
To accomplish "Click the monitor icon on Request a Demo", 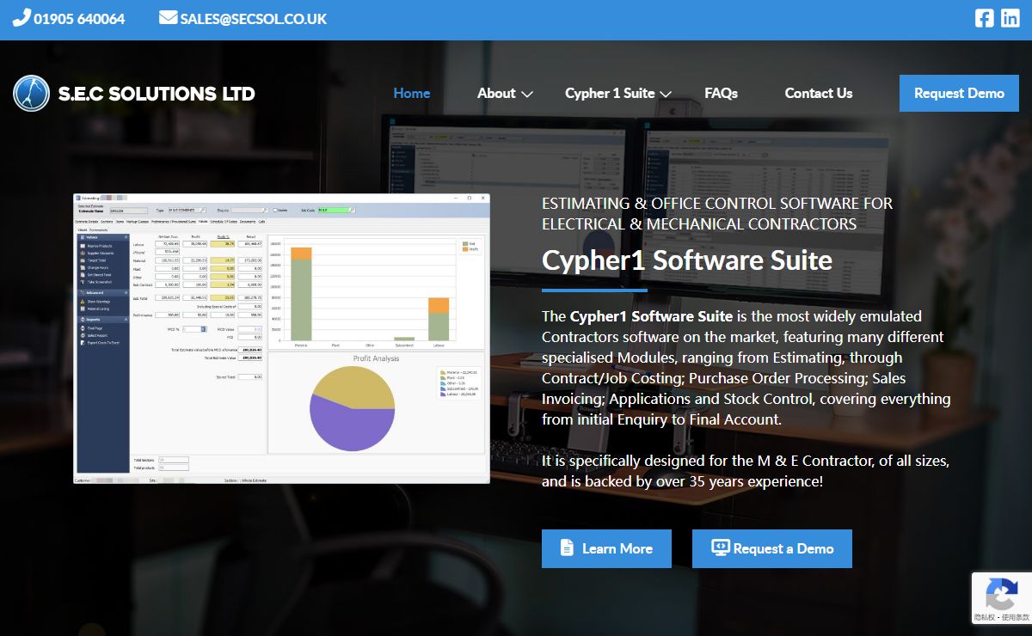I will click(721, 547).
